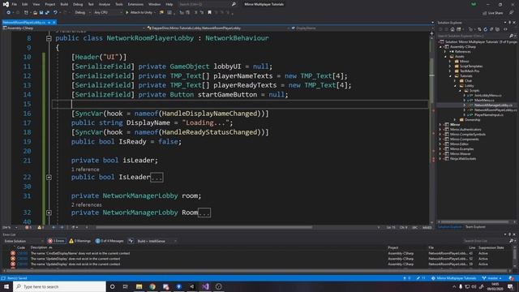This screenshot has width=519, height=292.
Task: Toggle the IntelliSense filter icon in Error List
Action: [x=131, y=241]
